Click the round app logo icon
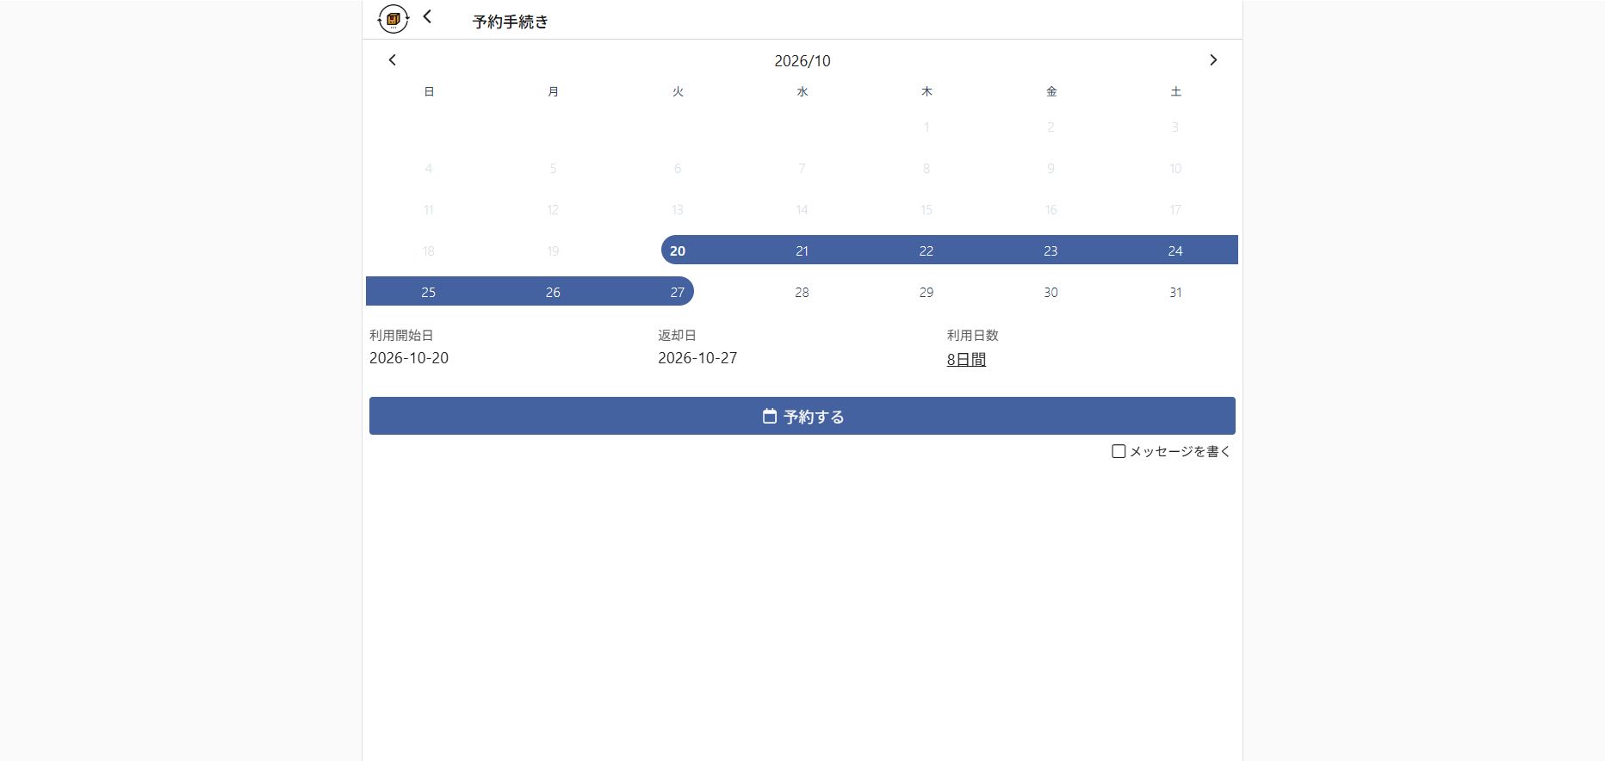Image resolution: width=1605 pixels, height=761 pixels. click(x=394, y=19)
